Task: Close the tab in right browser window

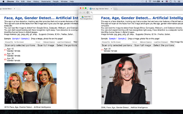Action: coord(111,9)
